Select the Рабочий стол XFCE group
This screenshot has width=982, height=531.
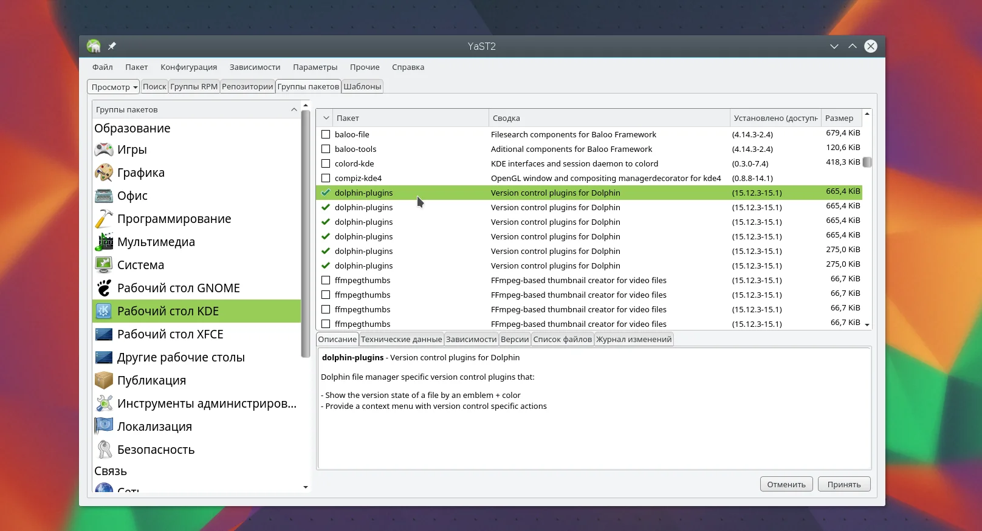170,334
